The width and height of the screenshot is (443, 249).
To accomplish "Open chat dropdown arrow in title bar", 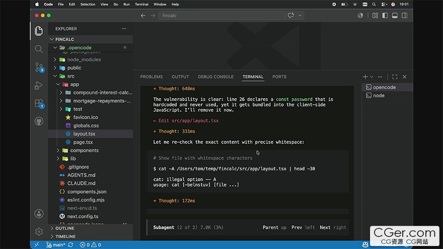I will 300,16.
